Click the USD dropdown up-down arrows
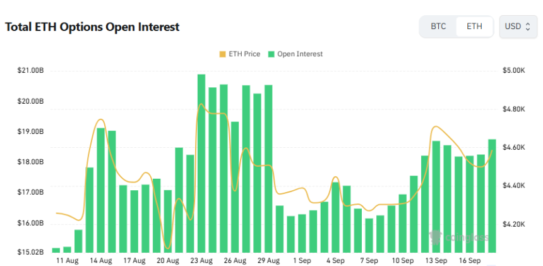This screenshot has height=266, width=543. click(528, 27)
